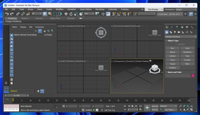The height and width of the screenshot is (115, 200).
Task: Click the Select and Place icon
Action: pos(81,14)
